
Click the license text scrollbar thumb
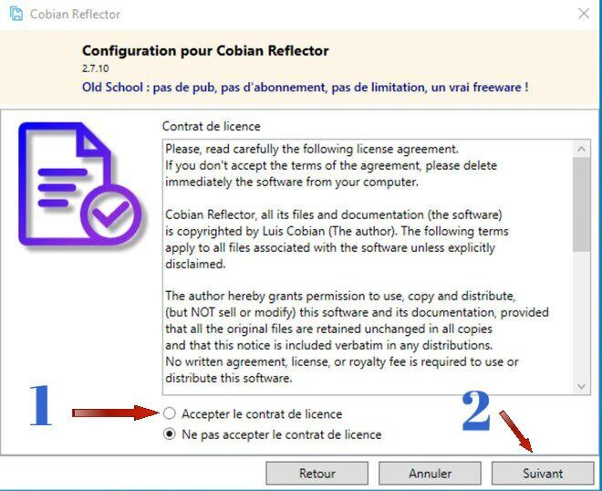[x=581, y=204]
